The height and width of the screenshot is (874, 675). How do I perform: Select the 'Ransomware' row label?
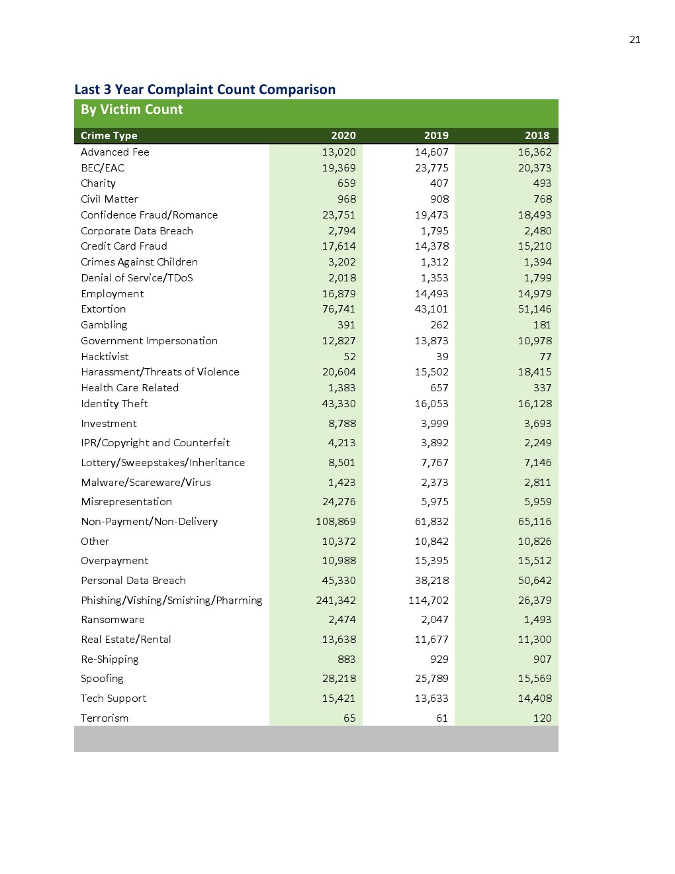112,620
